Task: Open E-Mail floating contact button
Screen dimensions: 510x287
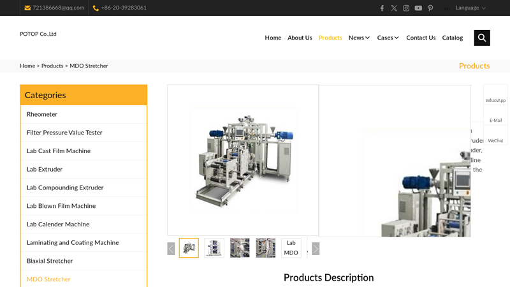Action: tap(495, 116)
